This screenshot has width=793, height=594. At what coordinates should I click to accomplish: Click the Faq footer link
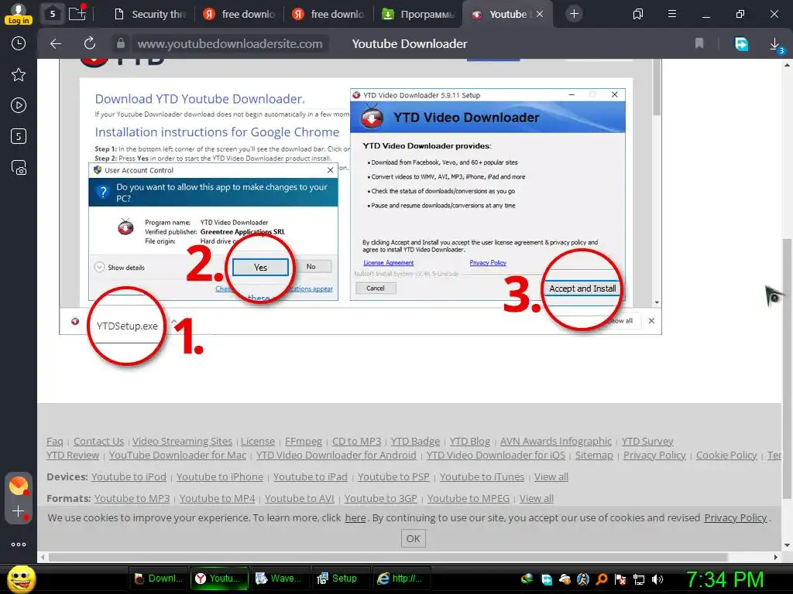point(55,442)
